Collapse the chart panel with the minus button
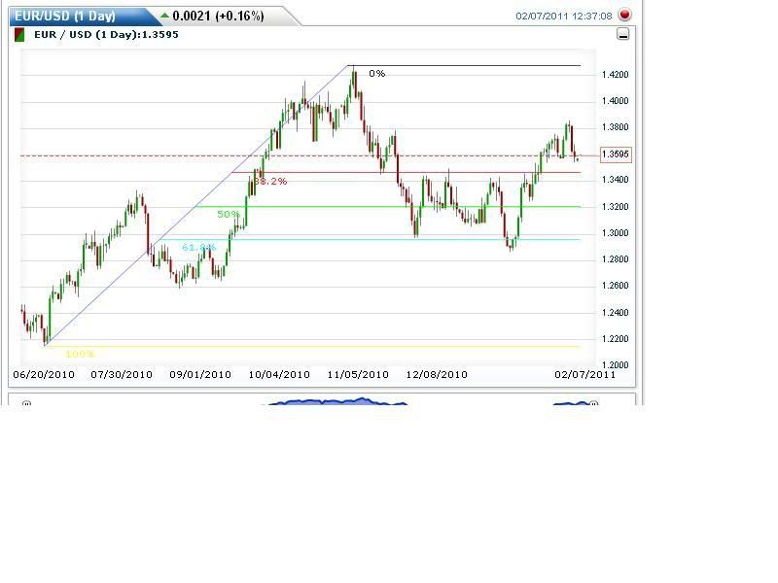 click(622, 34)
